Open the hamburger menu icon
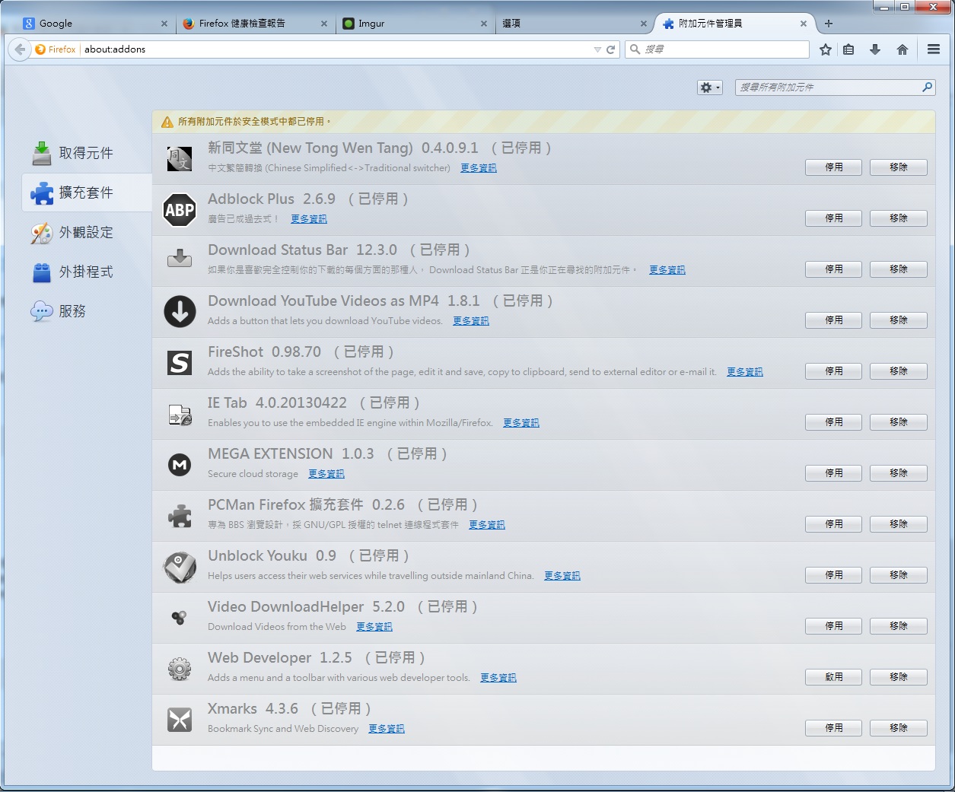The width and height of the screenshot is (955, 792). 934,49
